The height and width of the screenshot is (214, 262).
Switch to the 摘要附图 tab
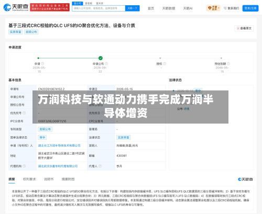(x=68, y=179)
